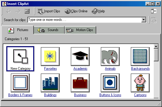
Task: Click the Insert ClipArt title bar icon
Action: click(4, 4)
